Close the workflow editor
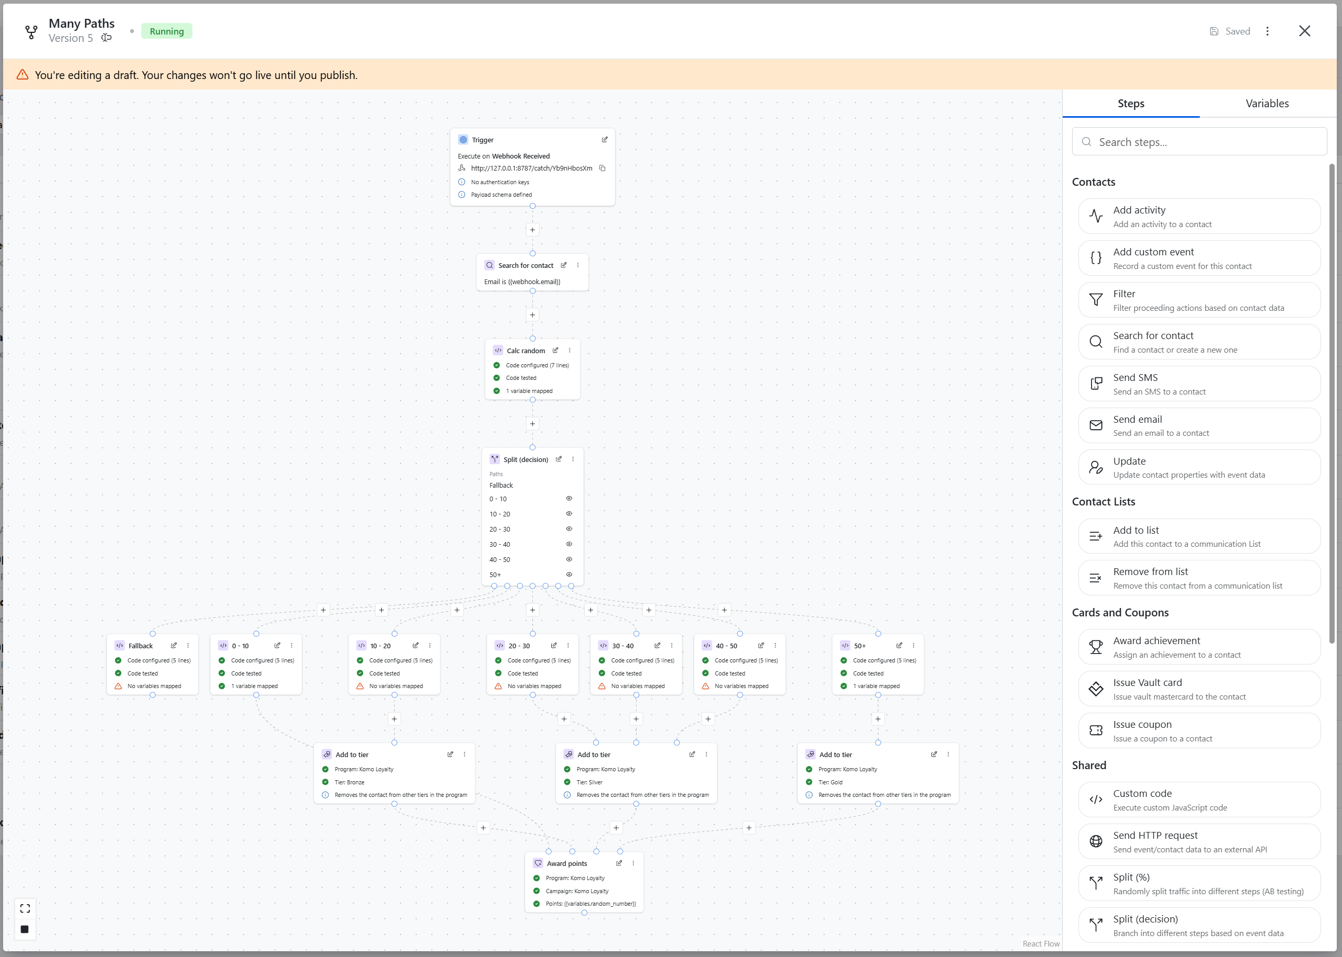This screenshot has width=1342, height=957. pyautogui.click(x=1304, y=31)
